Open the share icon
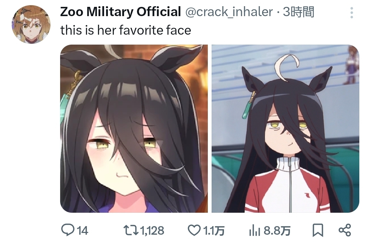 [x=345, y=230]
